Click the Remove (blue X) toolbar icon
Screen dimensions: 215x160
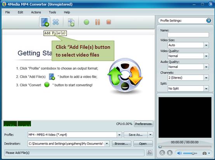click(x=56, y=22)
